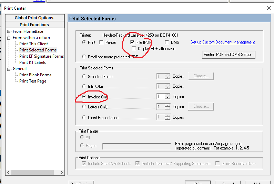Enable the File (PDF) checkbox
The image size is (274, 184).
[132, 42]
